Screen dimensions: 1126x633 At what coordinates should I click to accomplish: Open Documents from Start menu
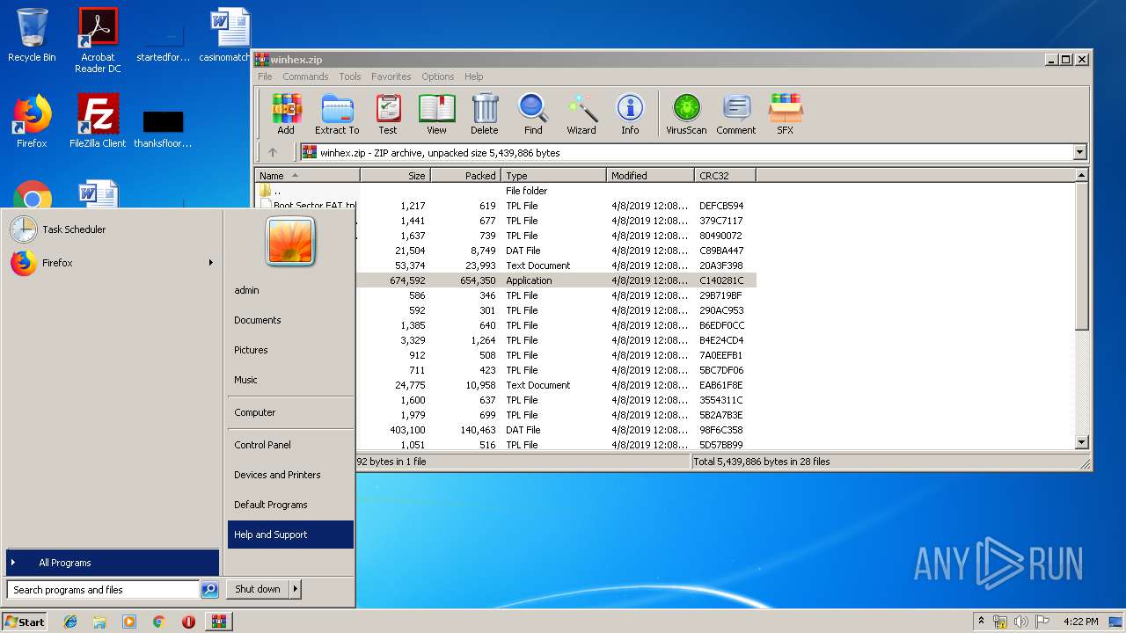click(290, 320)
